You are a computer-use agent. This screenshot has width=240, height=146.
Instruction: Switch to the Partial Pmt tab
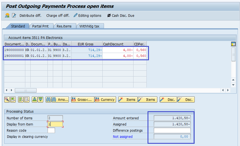tap(40, 26)
